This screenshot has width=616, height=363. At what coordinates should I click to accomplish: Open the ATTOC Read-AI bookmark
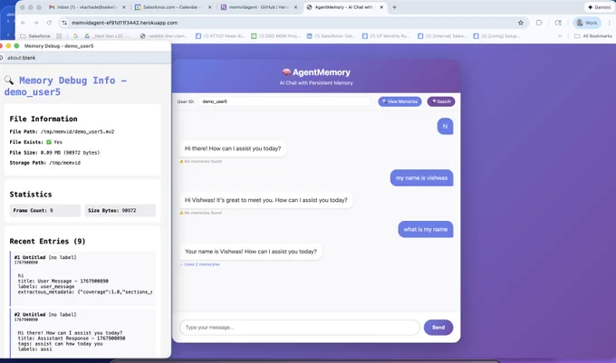[219, 36]
